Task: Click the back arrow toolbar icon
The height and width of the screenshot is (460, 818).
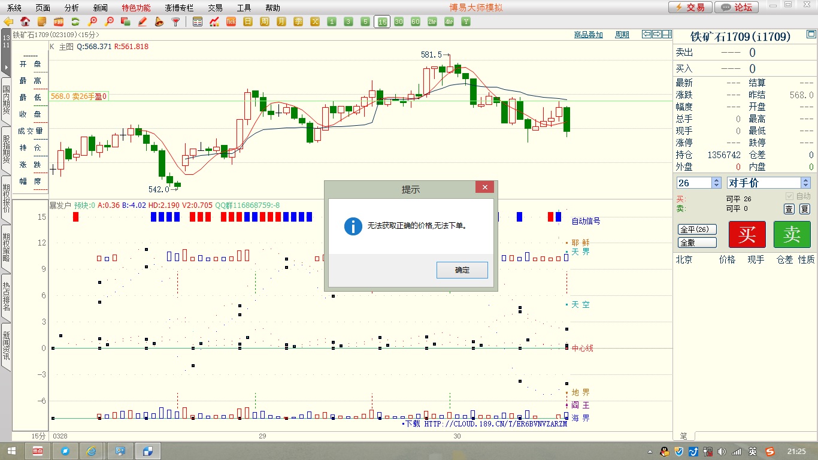Action: (x=8, y=22)
